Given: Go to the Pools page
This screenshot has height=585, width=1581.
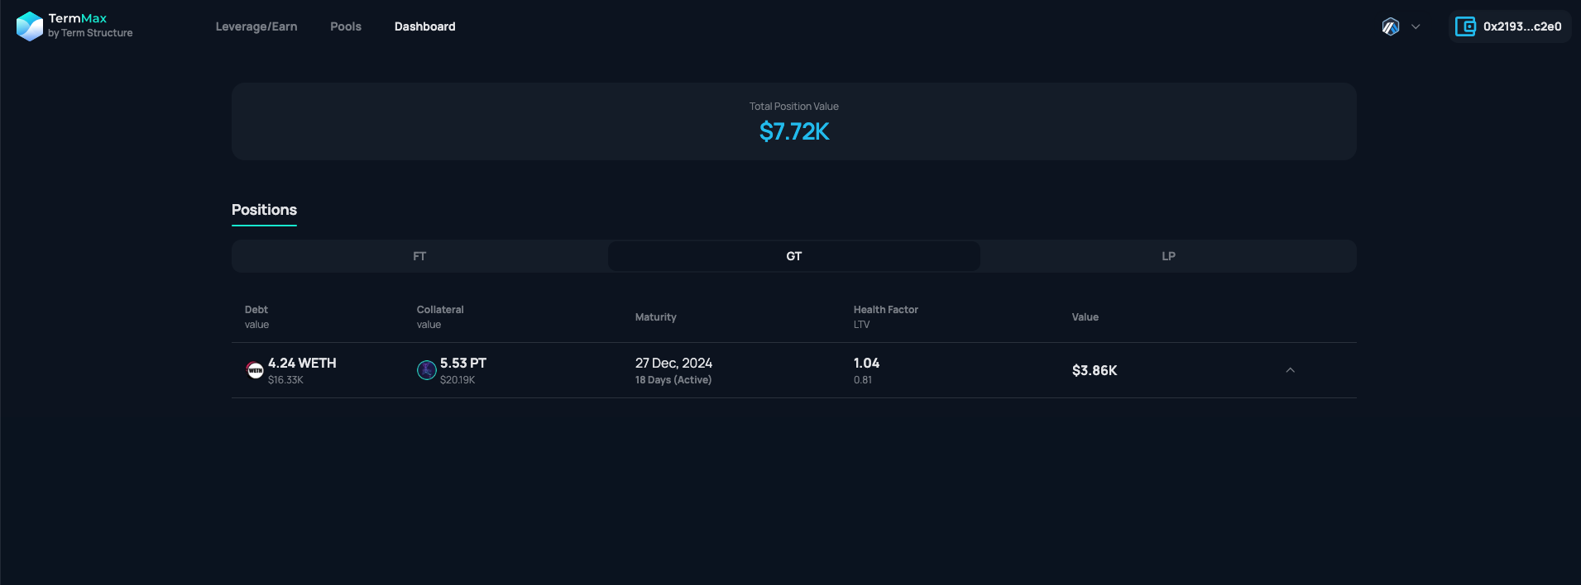Looking at the screenshot, I should click(346, 26).
